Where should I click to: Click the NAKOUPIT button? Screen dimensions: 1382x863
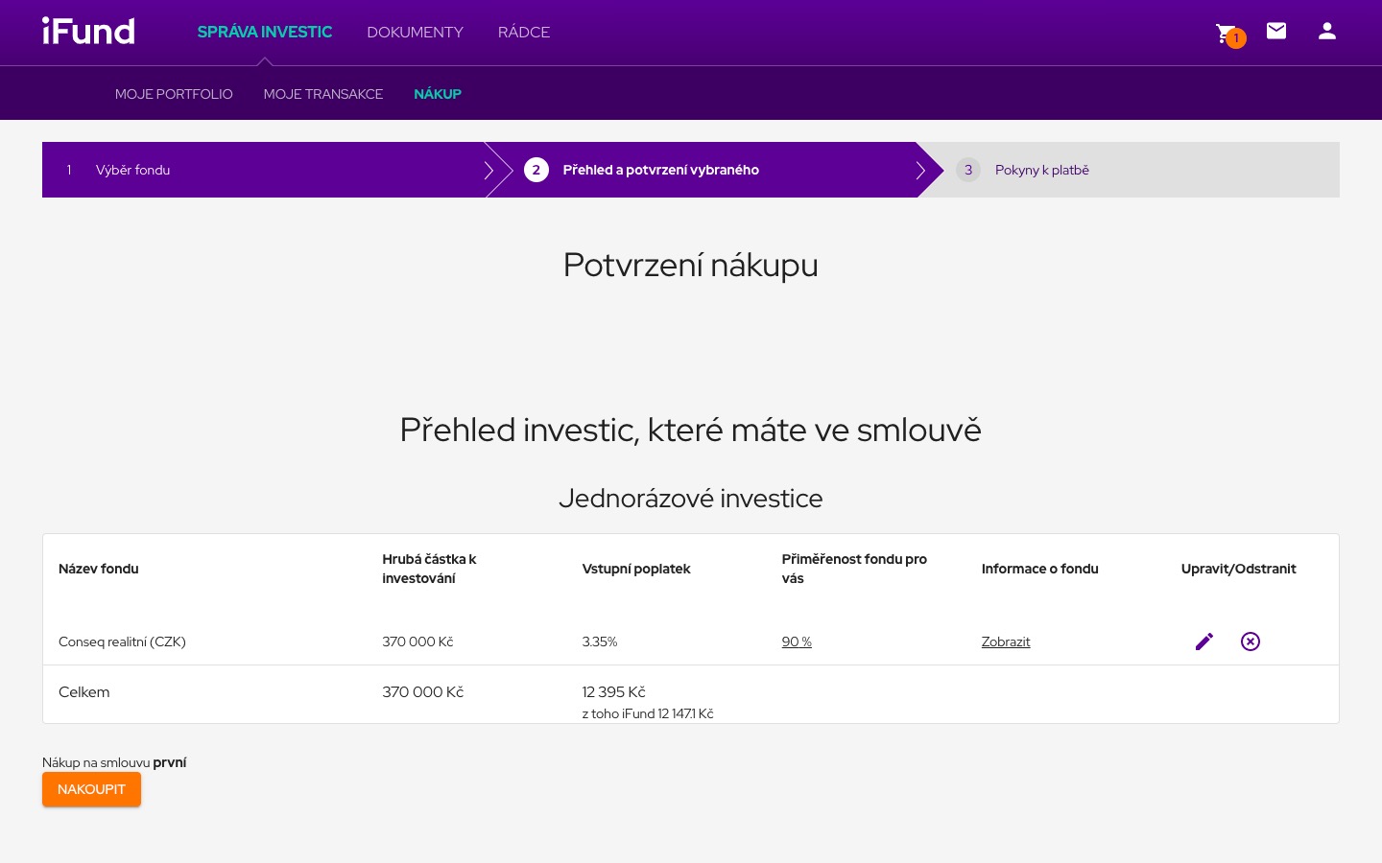click(x=91, y=789)
